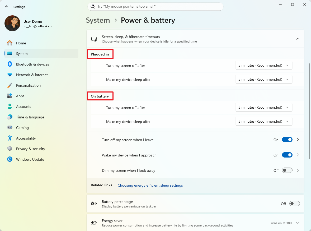This screenshot has height=231, width=311.
Task: Click the Battery percentage icon
Action: [94, 203]
